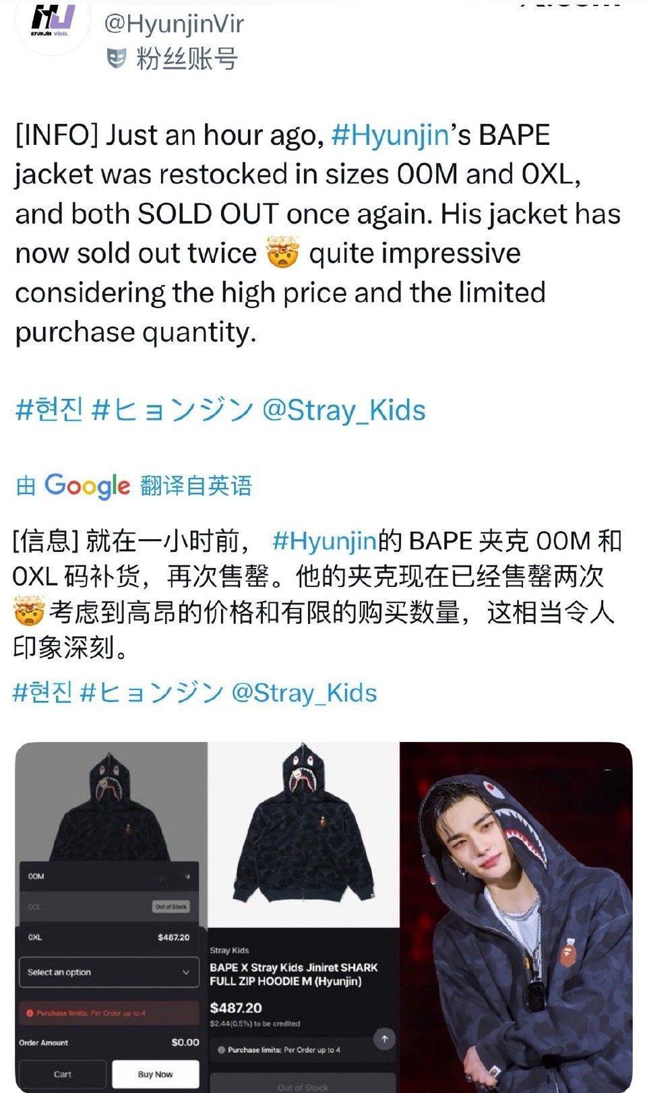
Task: Click the Cart button
Action: click(x=63, y=1074)
